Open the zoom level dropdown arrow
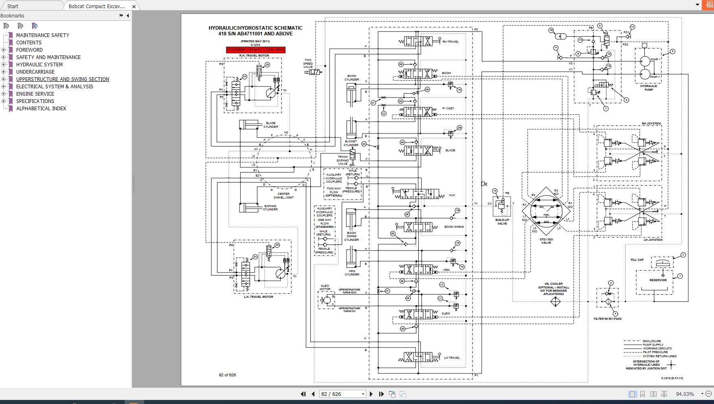Screen dimensions: 714x404 pyautogui.click(x=702, y=394)
